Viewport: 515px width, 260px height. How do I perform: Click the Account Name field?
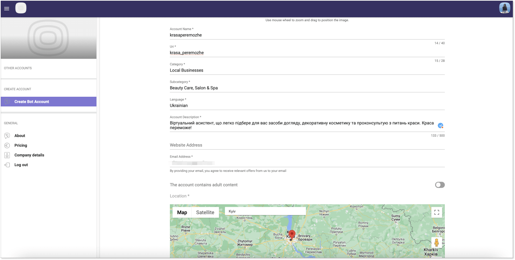pyautogui.click(x=307, y=35)
